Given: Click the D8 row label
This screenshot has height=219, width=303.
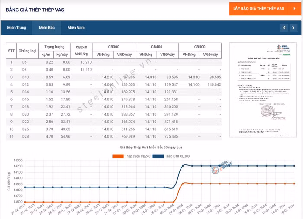Looking at the screenshot, I should coord(24,70).
